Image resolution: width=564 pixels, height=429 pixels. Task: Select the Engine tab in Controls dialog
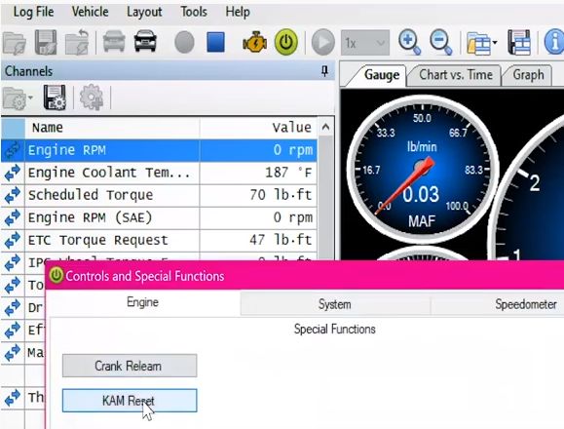142,302
